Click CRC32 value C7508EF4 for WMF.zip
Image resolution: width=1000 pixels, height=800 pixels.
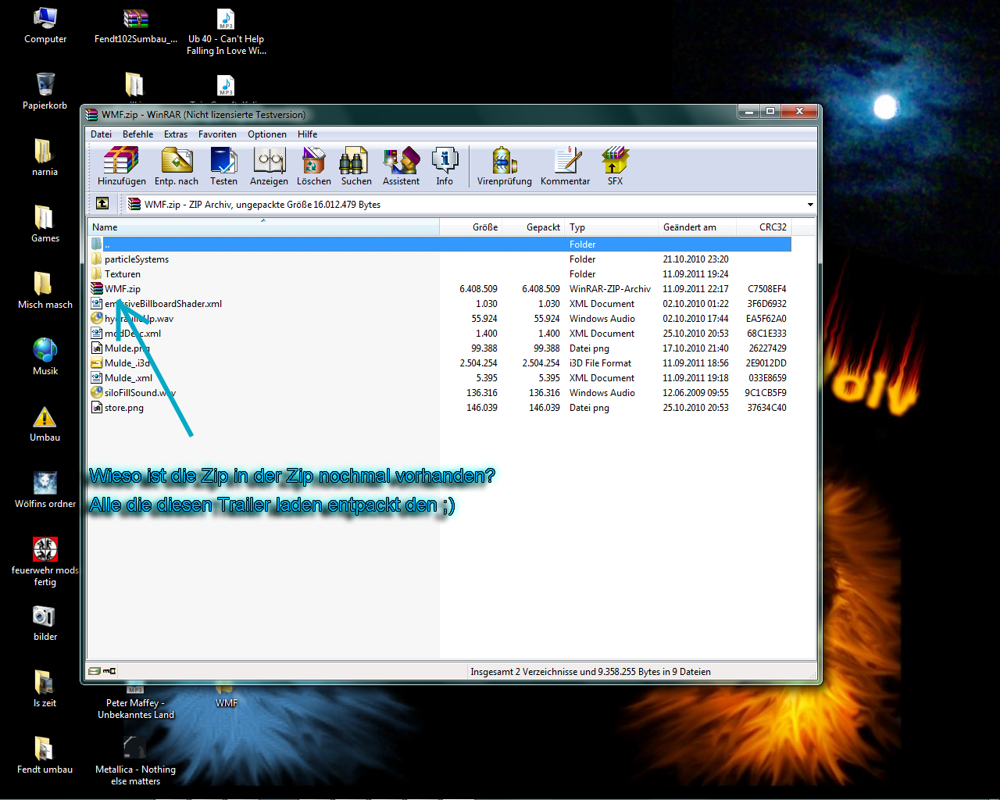click(x=766, y=289)
